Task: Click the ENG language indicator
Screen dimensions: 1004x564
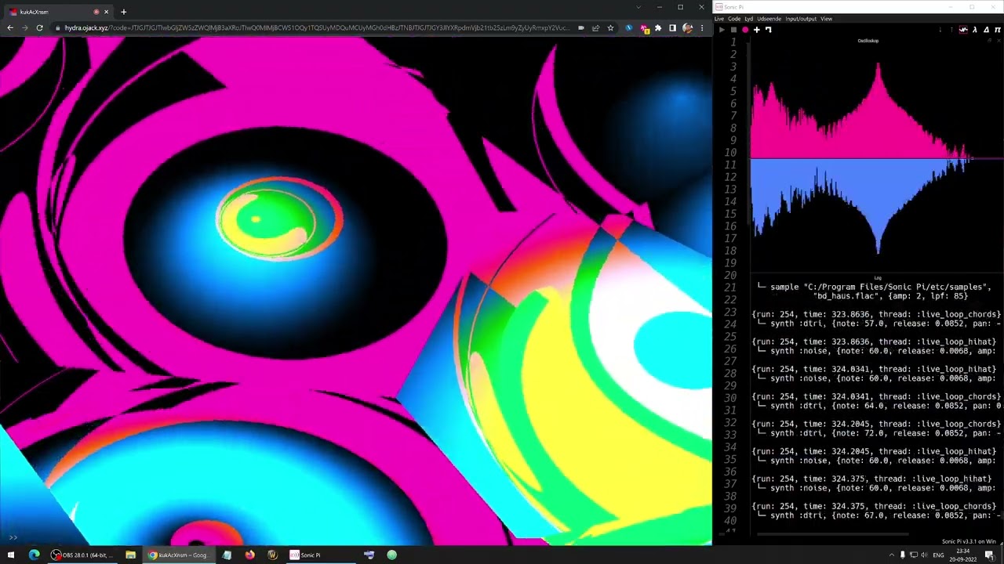Action: (x=938, y=555)
